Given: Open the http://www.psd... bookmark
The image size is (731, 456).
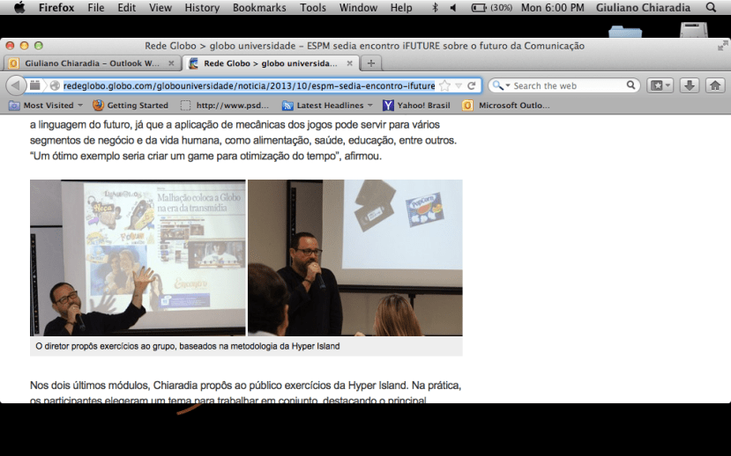Looking at the screenshot, I should pos(225,105).
